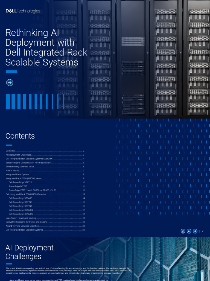Click the AI Deployment Challenges heading
This screenshot has height=281, width=210.
[30, 252]
